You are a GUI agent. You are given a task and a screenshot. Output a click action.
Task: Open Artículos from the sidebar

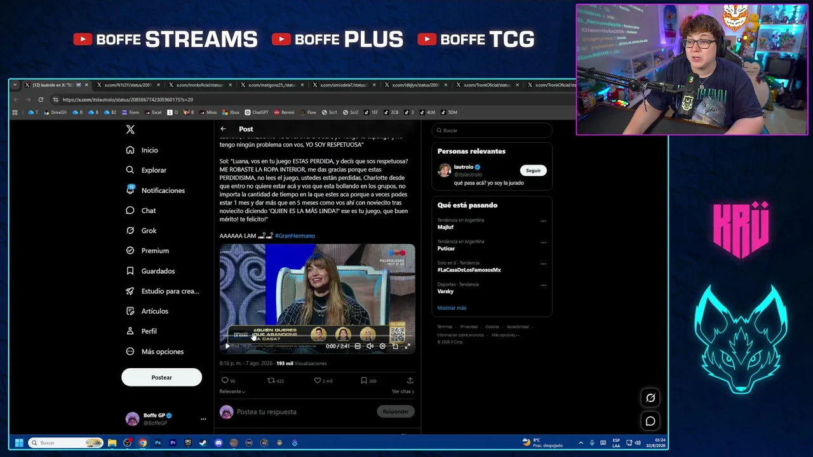tap(147, 311)
